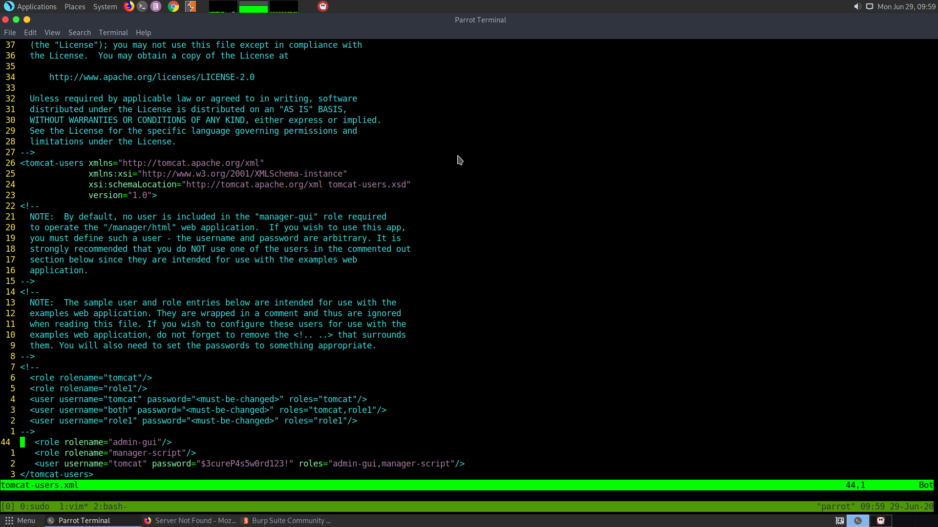Open the System menu

pyautogui.click(x=105, y=6)
